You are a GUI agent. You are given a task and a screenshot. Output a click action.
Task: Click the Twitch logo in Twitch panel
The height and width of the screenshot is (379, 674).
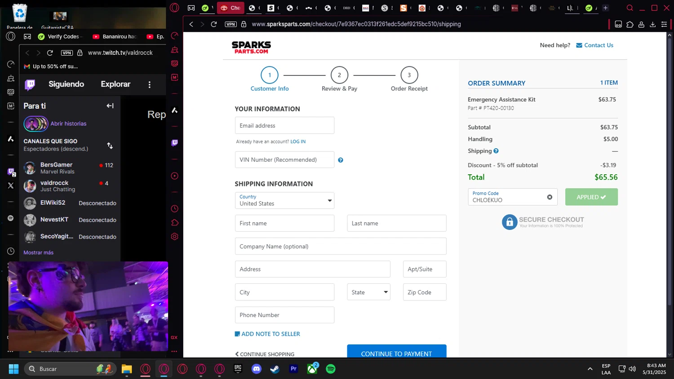pyautogui.click(x=30, y=84)
